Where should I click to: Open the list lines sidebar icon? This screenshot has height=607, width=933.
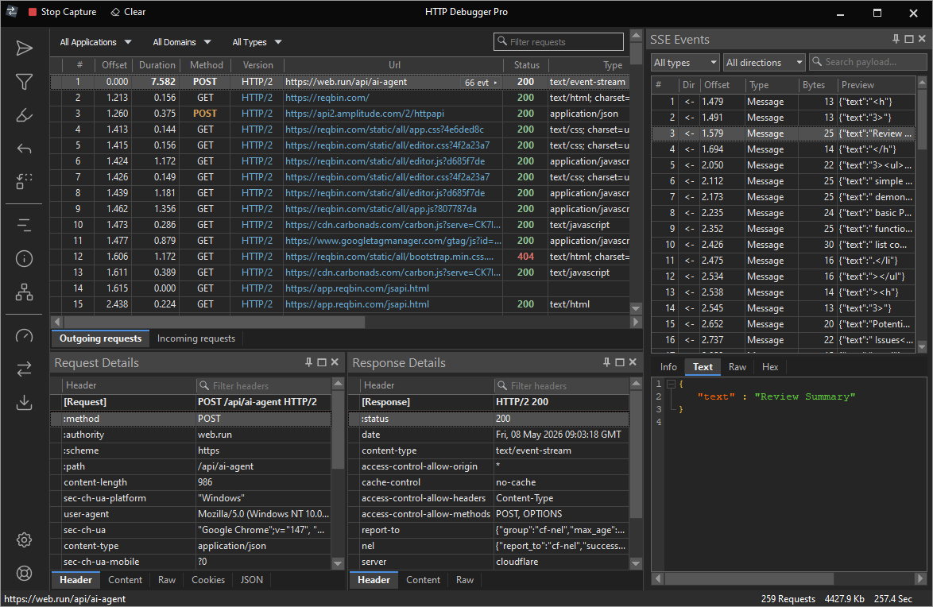24,225
